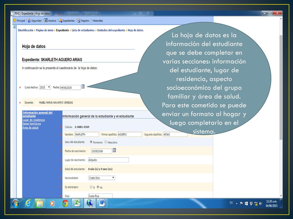The width and height of the screenshot is (293, 219).
Task: Launch Google Chrome from taskbar
Action: [x=65, y=203]
